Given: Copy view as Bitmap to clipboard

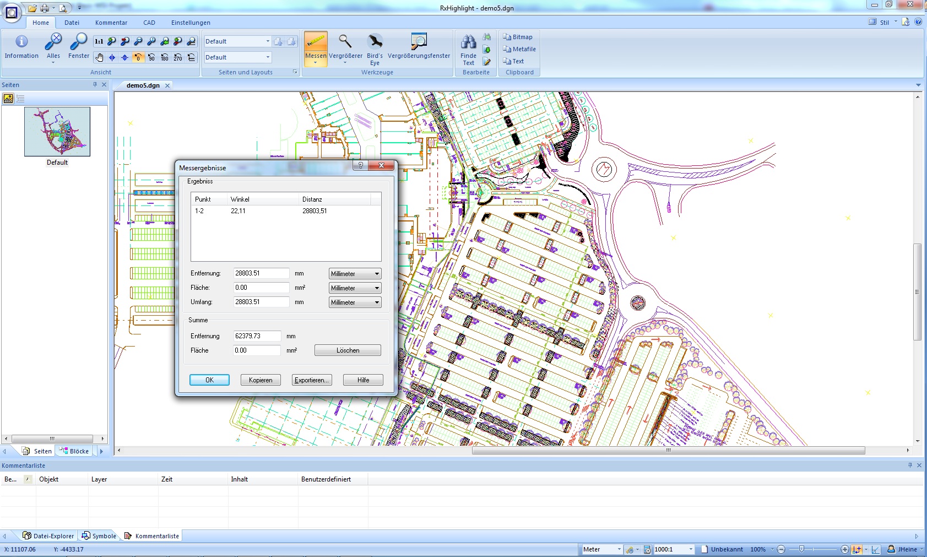Looking at the screenshot, I should [518, 37].
